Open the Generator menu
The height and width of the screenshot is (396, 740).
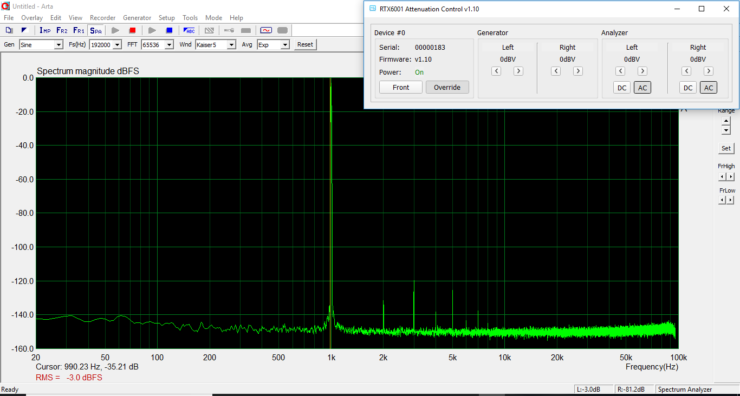click(137, 18)
